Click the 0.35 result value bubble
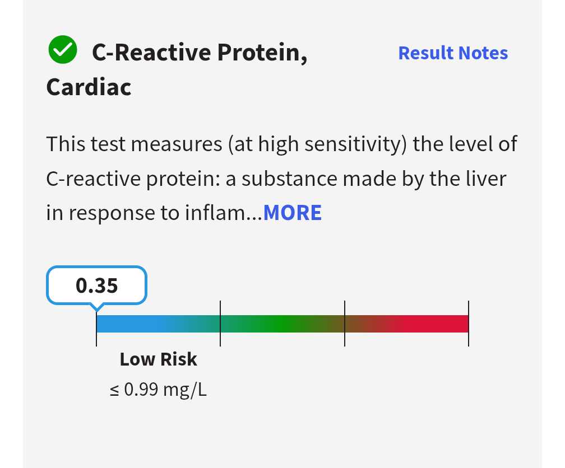 pos(97,286)
